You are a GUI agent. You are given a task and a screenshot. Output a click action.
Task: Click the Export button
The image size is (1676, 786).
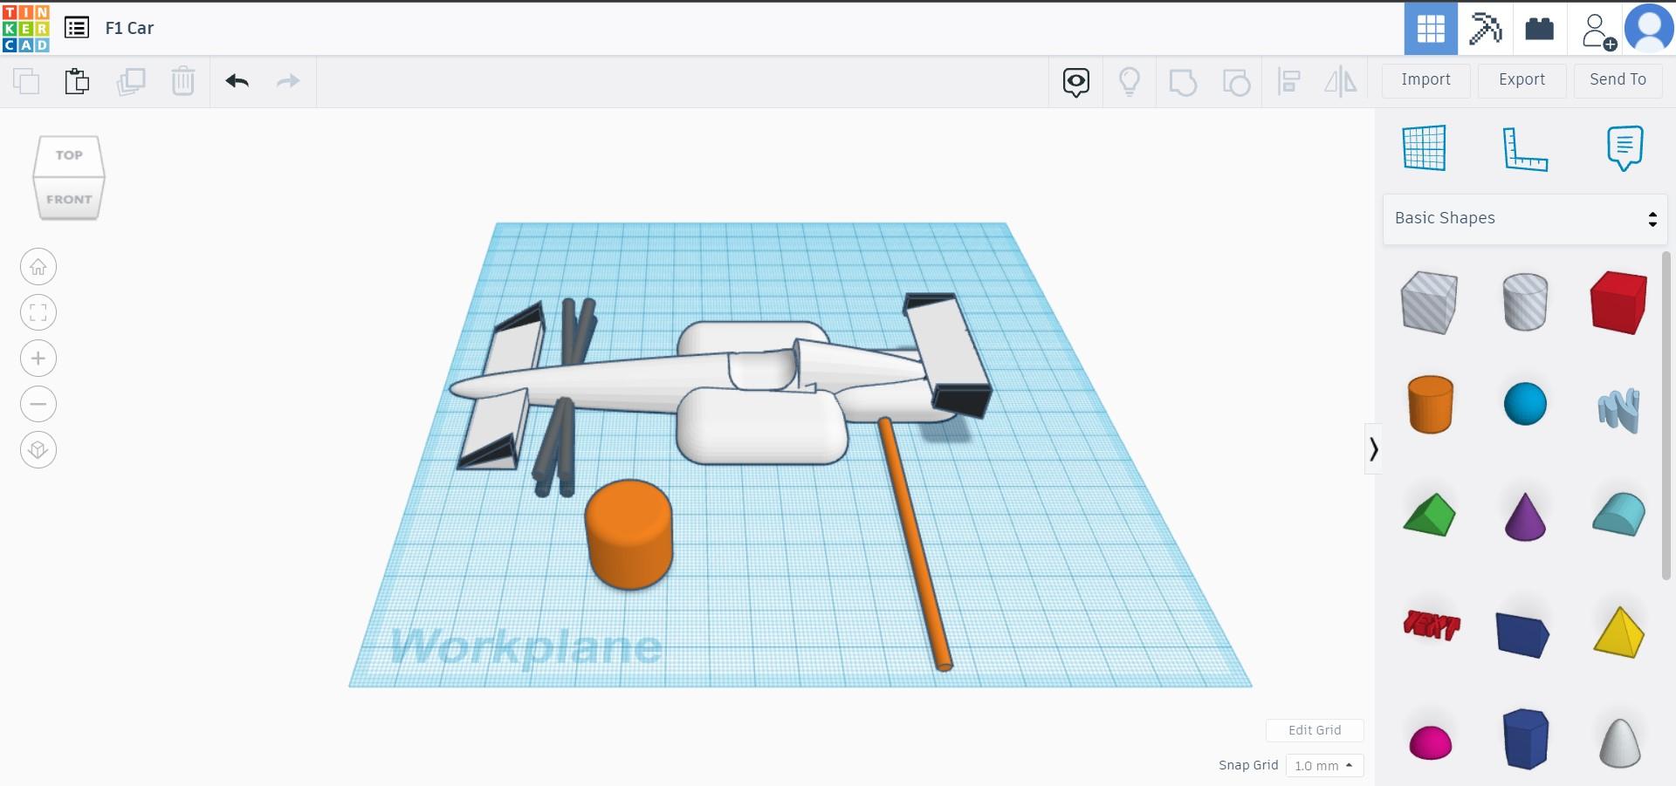pyautogui.click(x=1522, y=79)
